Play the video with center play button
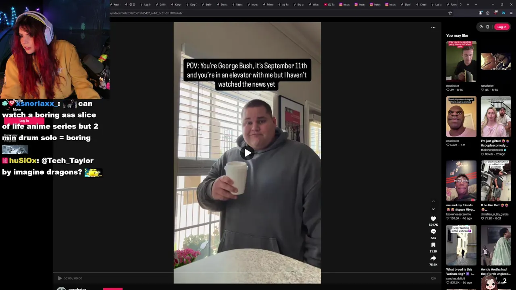Image resolution: width=516 pixels, height=290 pixels. tap(248, 153)
